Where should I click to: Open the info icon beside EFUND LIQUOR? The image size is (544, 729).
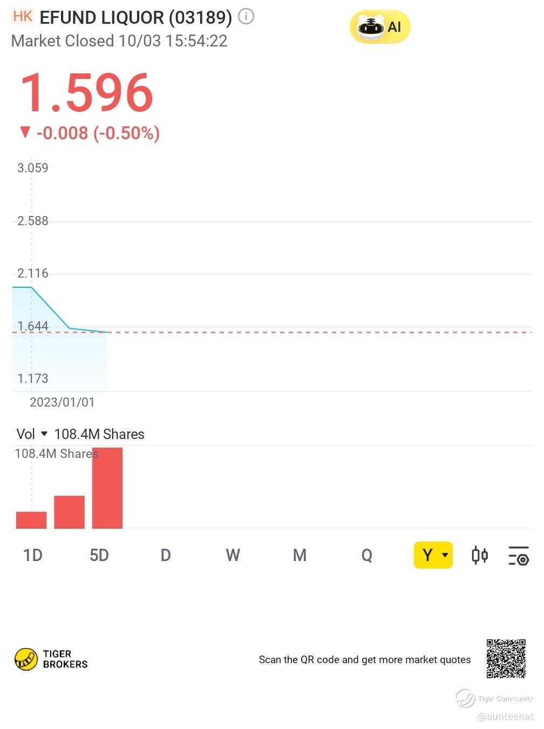[x=246, y=17]
